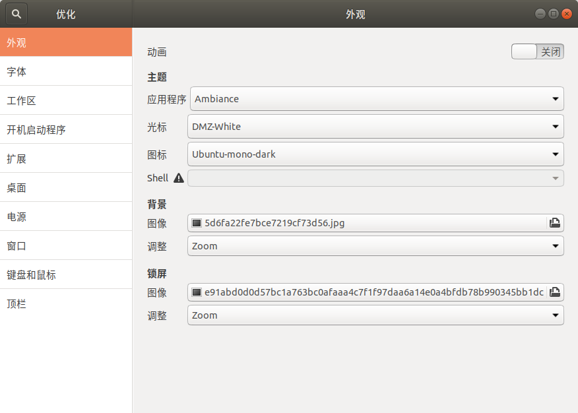The height and width of the screenshot is (413, 578).
Task: Open lock screen 调整 Zoom dropdown
Action: coord(375,315)
